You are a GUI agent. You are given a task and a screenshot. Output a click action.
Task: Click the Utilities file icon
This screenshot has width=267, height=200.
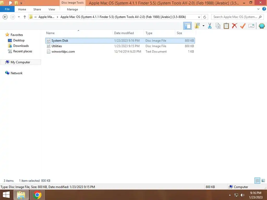48,46
